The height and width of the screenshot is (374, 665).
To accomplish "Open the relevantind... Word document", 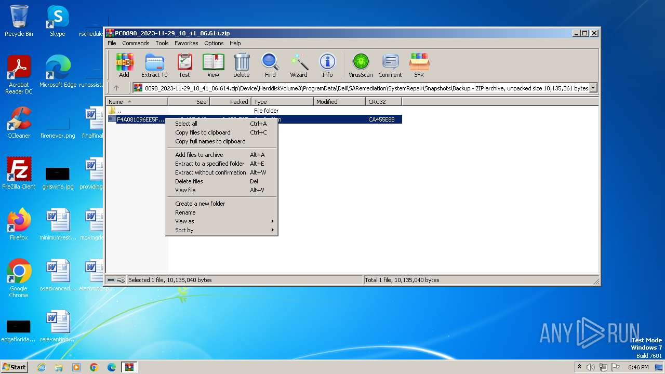I will 58,326.
